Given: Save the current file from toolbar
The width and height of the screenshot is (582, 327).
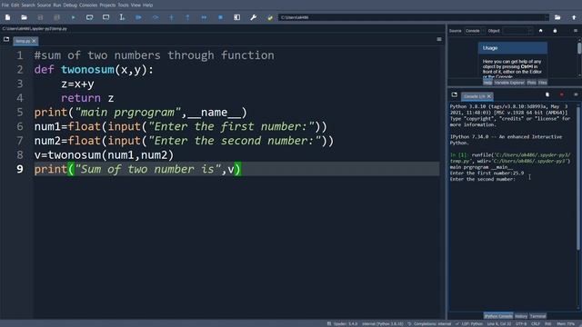Looking at the screenshot, I should 40,17.
